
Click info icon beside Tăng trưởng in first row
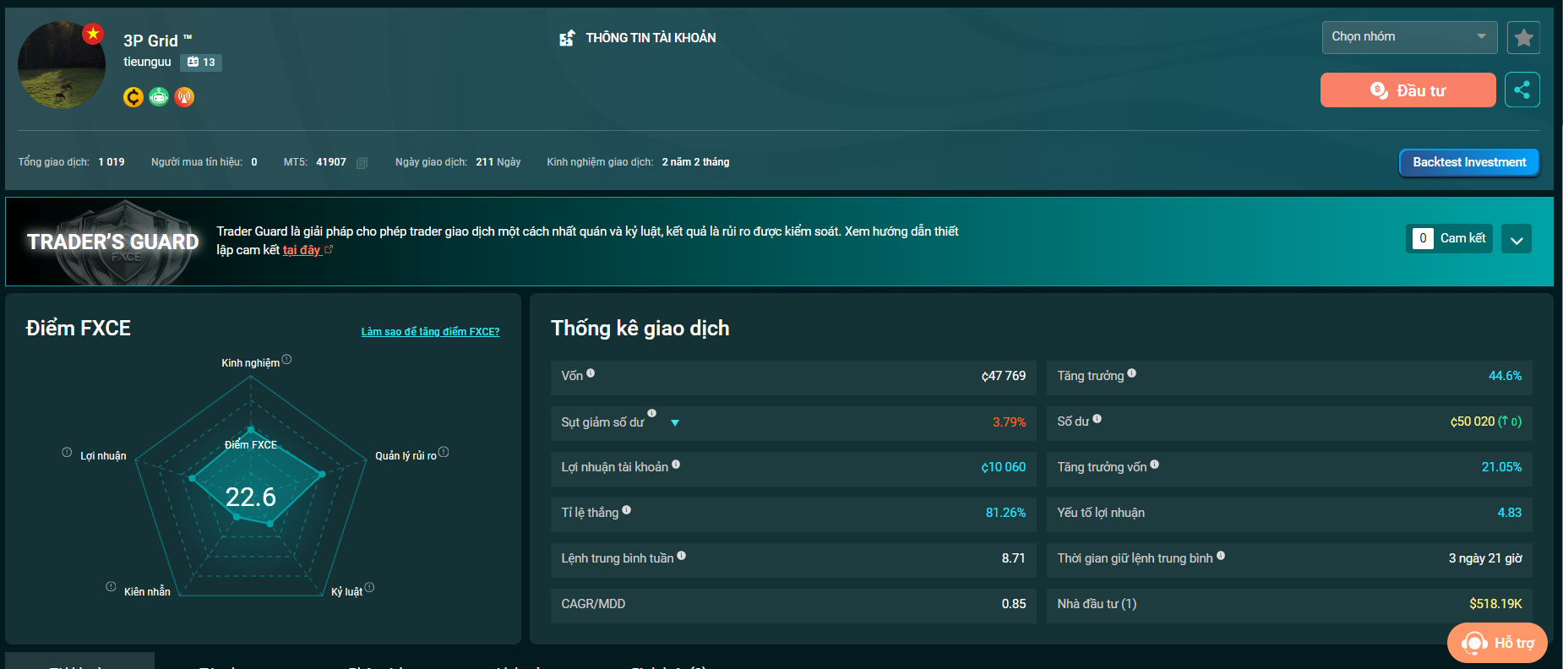click(x=1131, y=373)
